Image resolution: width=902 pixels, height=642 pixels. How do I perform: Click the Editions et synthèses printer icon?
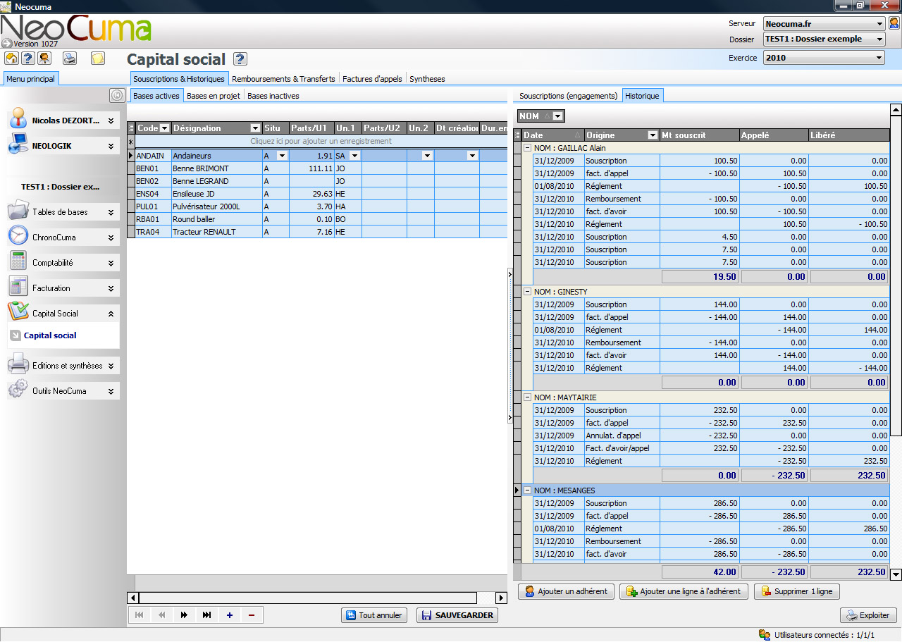pyautogui.click(x=18, y=364)
